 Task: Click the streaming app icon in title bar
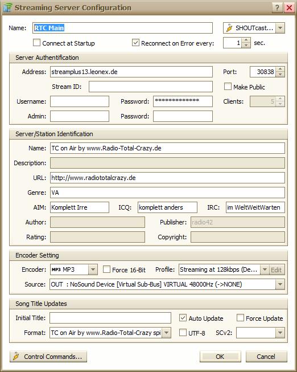click(7, 7)
